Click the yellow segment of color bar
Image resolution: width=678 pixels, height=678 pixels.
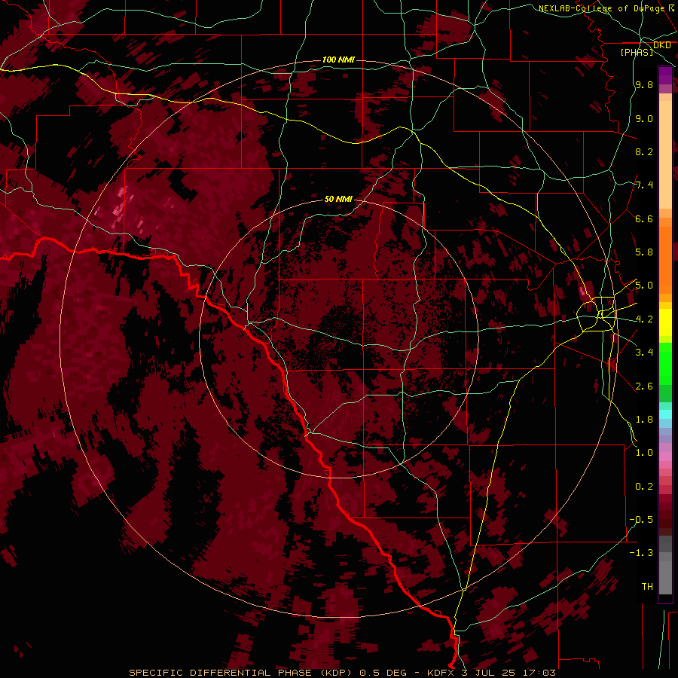[665, 322]
